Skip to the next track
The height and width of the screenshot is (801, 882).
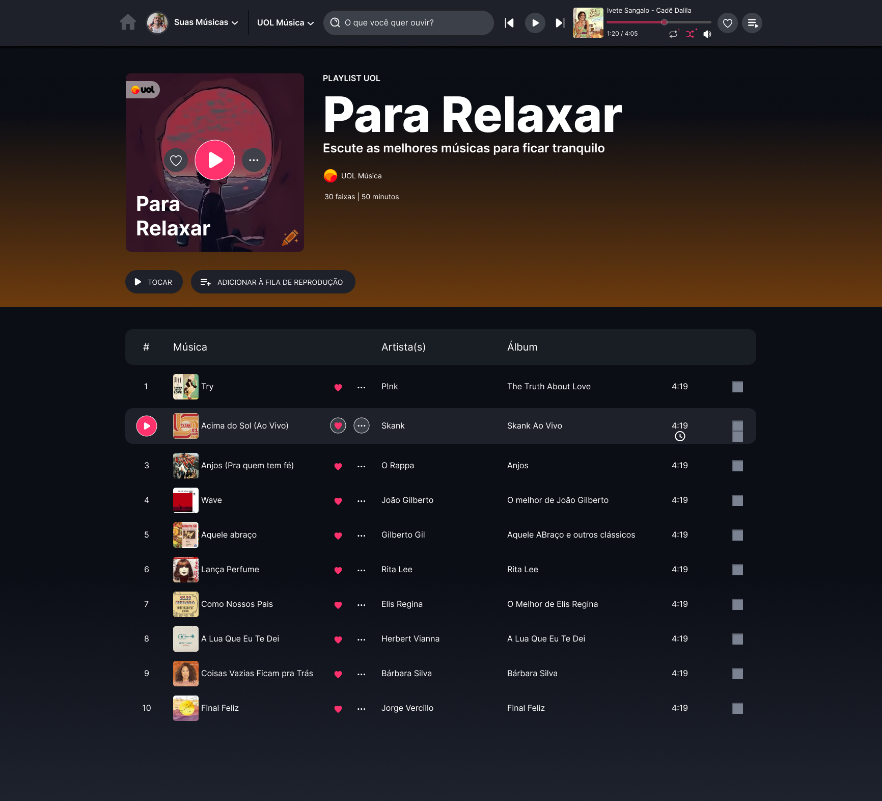pos(560,23)
